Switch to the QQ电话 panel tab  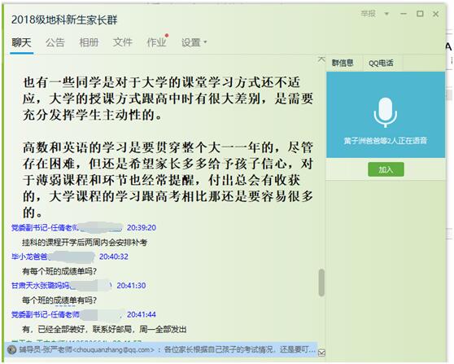pos(381,63)
